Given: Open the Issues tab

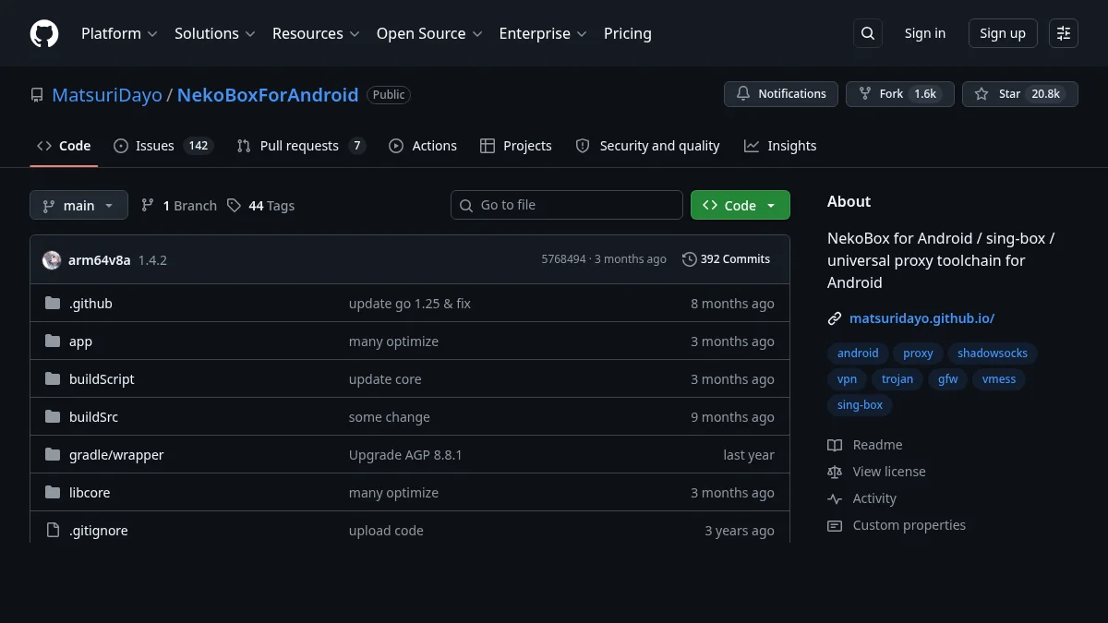Looking at the screenshot, I should coord(163,146).
